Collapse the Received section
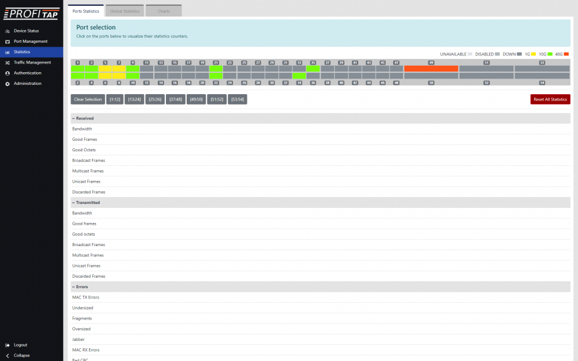The width and height of the screenshot is (578, 361). point(73,118)
